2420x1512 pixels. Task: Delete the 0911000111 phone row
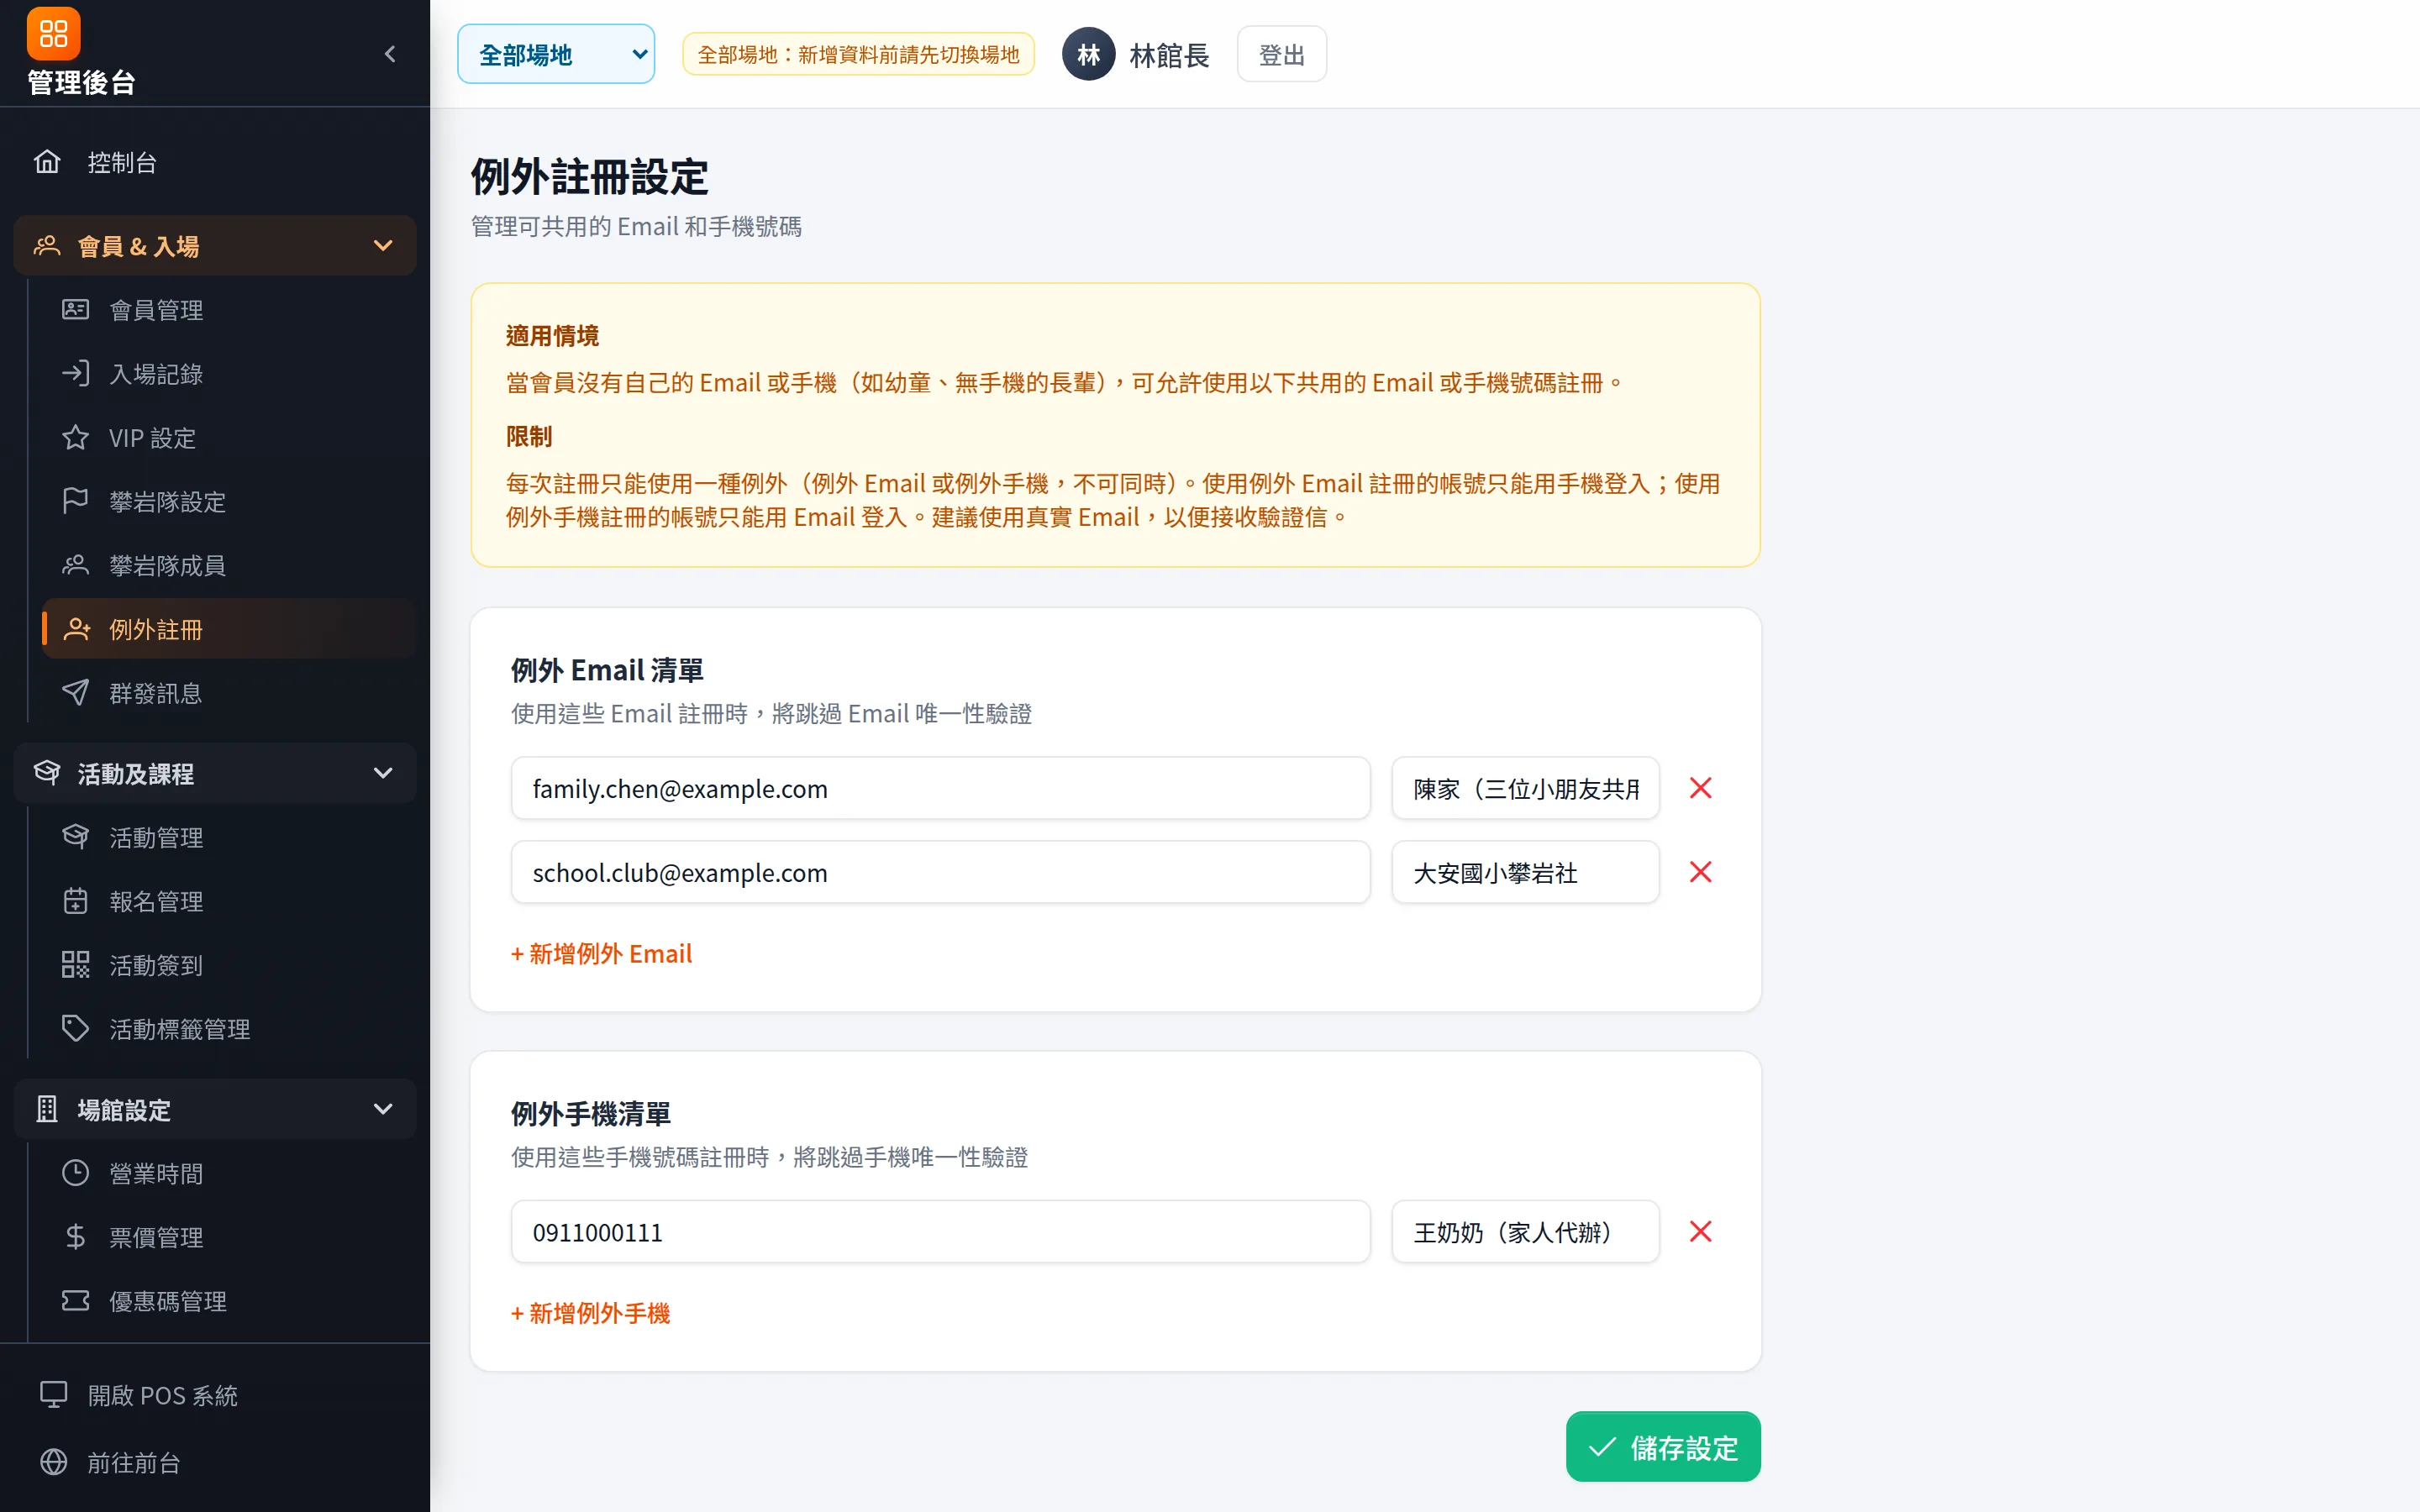pos(1700,1232)
